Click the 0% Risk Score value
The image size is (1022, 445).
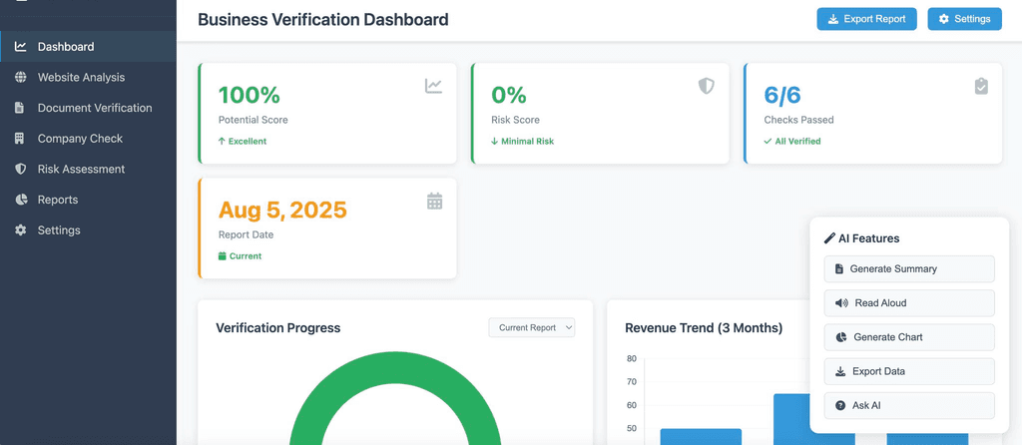pos(508,95)
